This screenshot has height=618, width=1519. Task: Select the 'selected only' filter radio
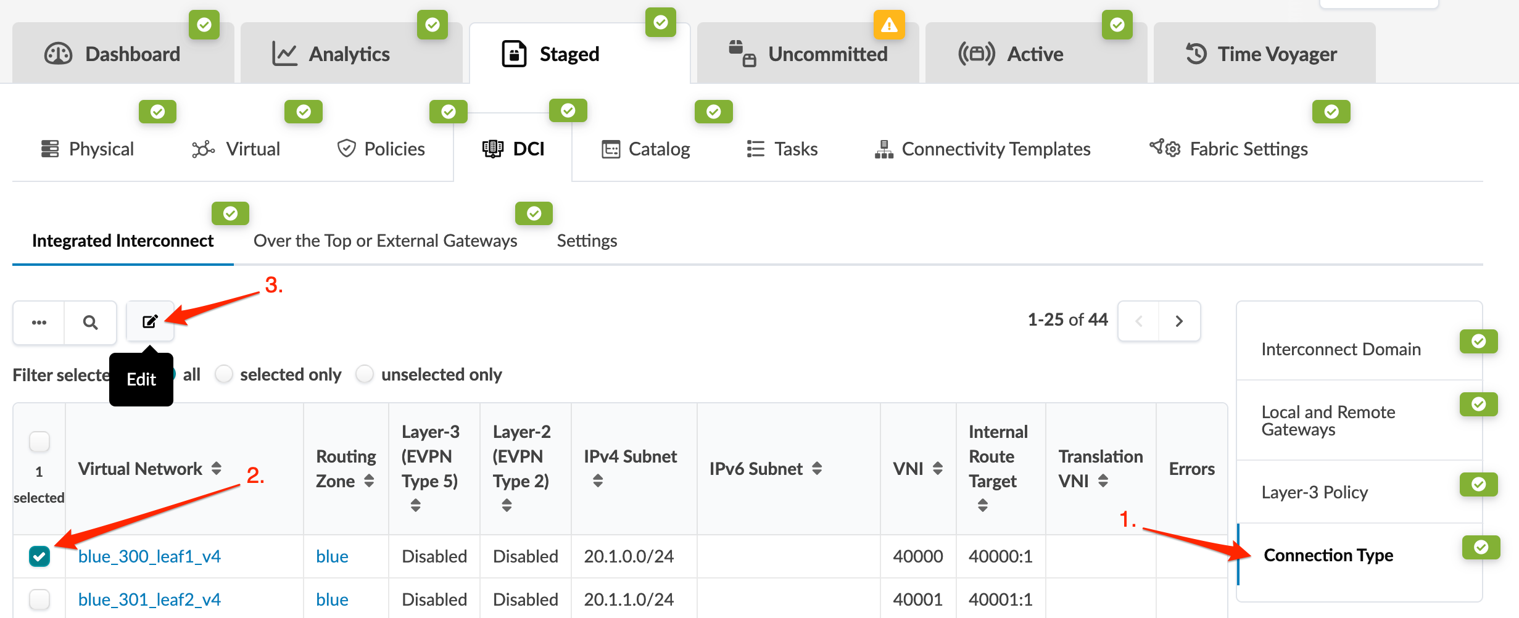[224, 374]
